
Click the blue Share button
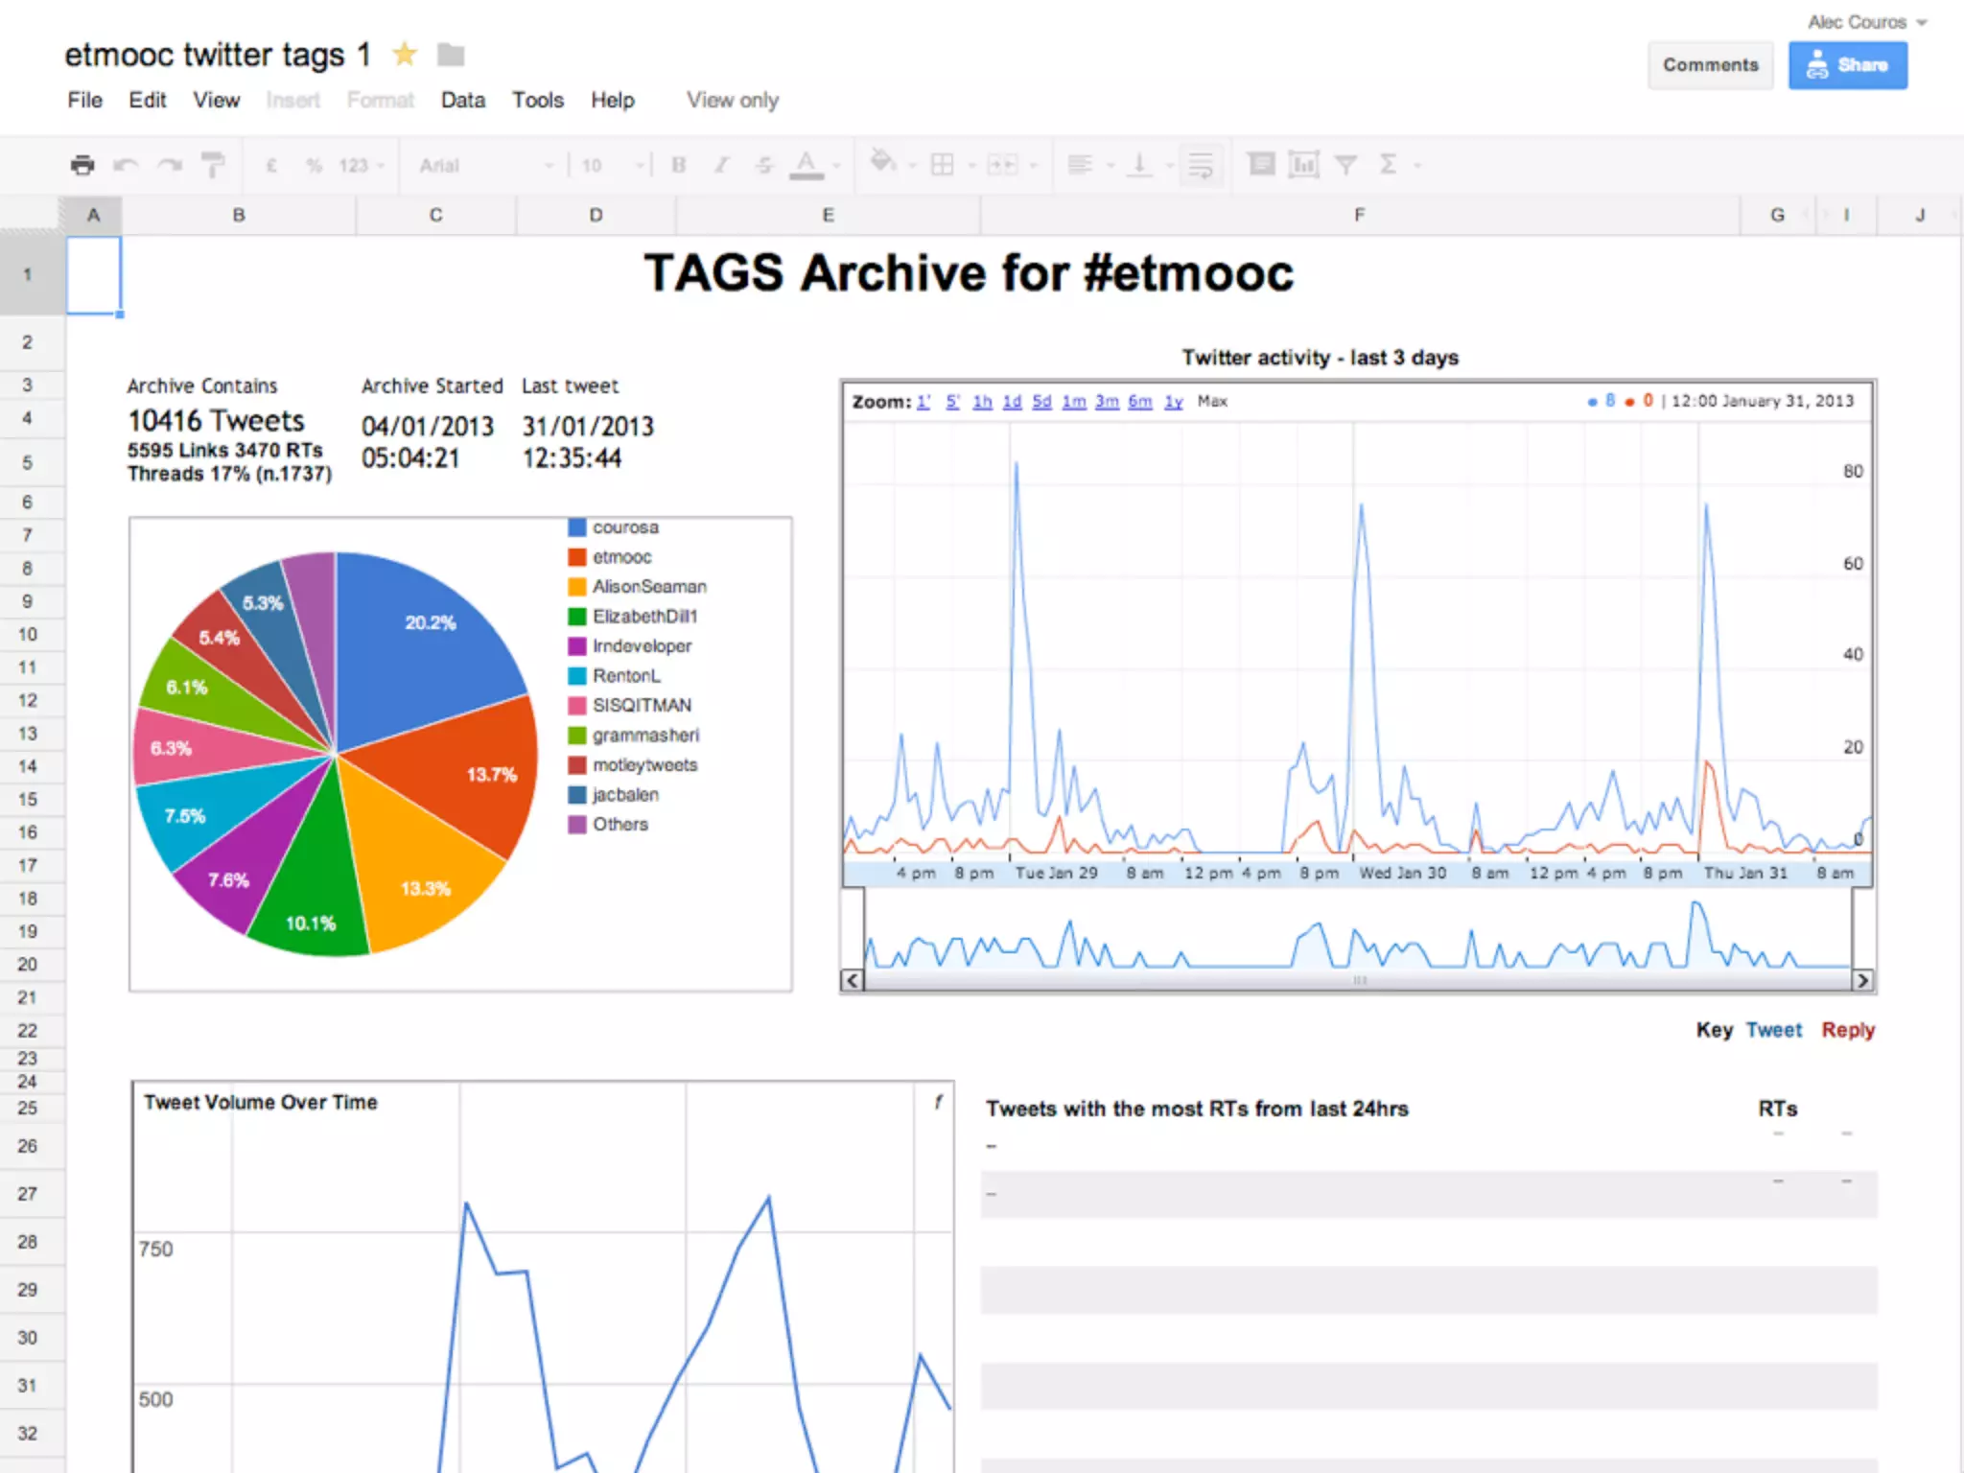click(x=1847, y=65)
